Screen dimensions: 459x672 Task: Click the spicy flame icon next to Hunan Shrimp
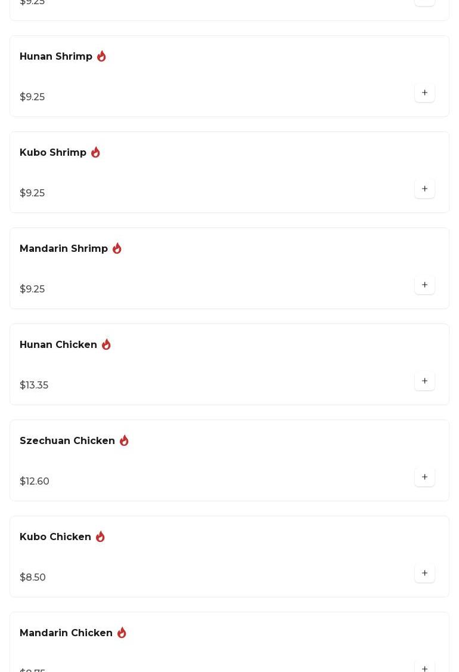coord(101,56)
